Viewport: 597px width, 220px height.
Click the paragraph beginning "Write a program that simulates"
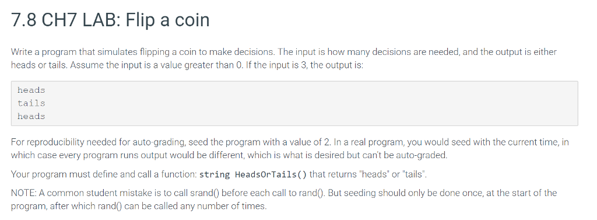point(284,58)
